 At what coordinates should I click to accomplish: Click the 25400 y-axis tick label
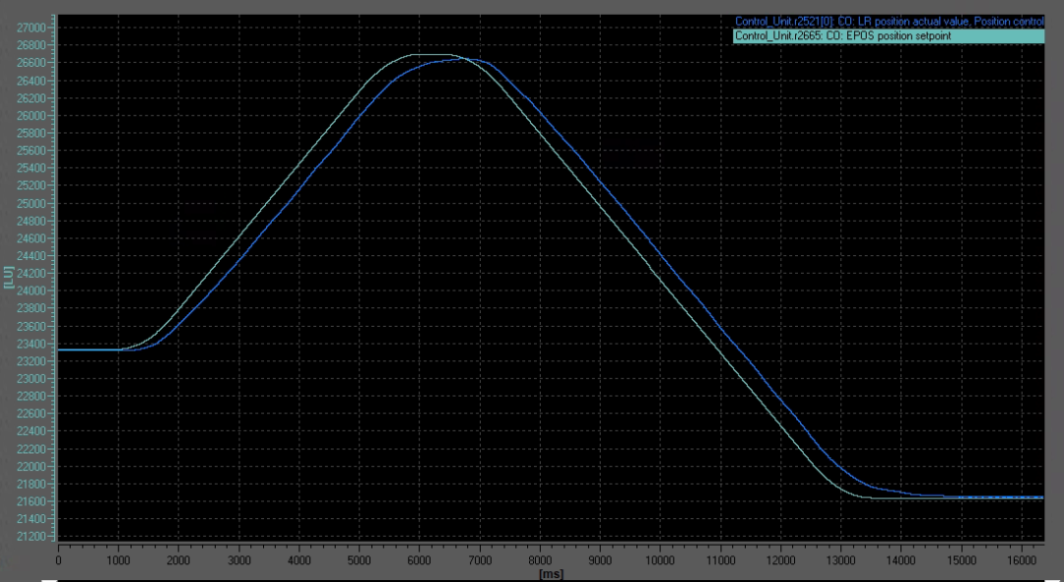point(33,168)
